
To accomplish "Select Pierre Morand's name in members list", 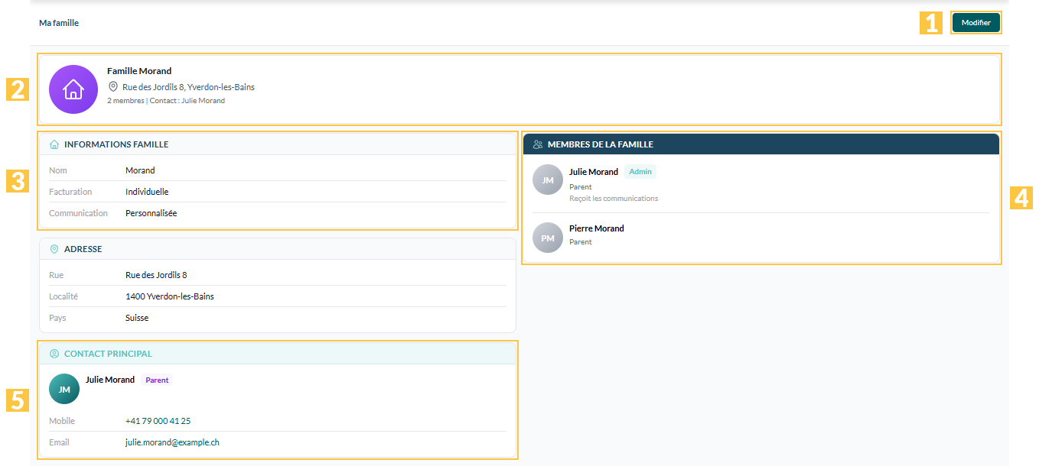I will [597, 228].
